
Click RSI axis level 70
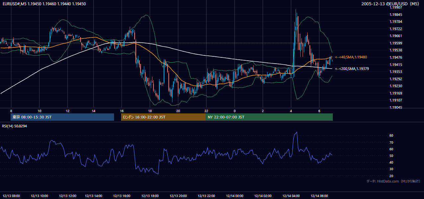click(x=391, y=142)
